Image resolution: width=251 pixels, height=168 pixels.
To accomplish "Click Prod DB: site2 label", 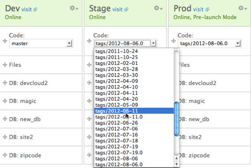I will pos(190,137).
